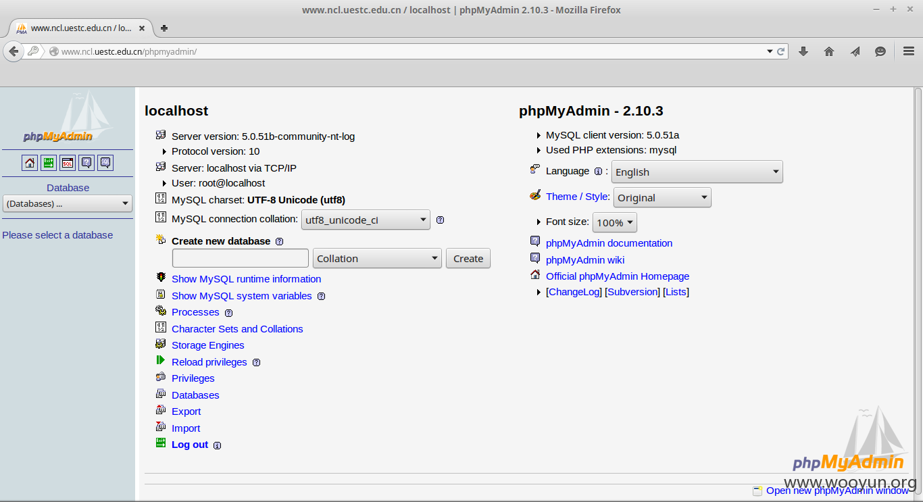This screenshot has height=502, width=923.
Task: Open the Lists link
Action: [676, 292]
